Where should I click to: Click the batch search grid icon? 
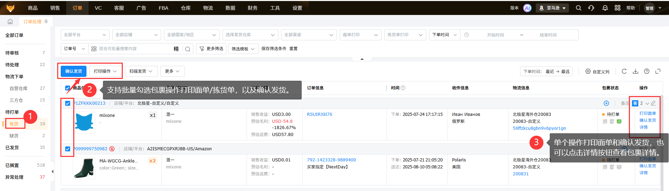point(94,49)
